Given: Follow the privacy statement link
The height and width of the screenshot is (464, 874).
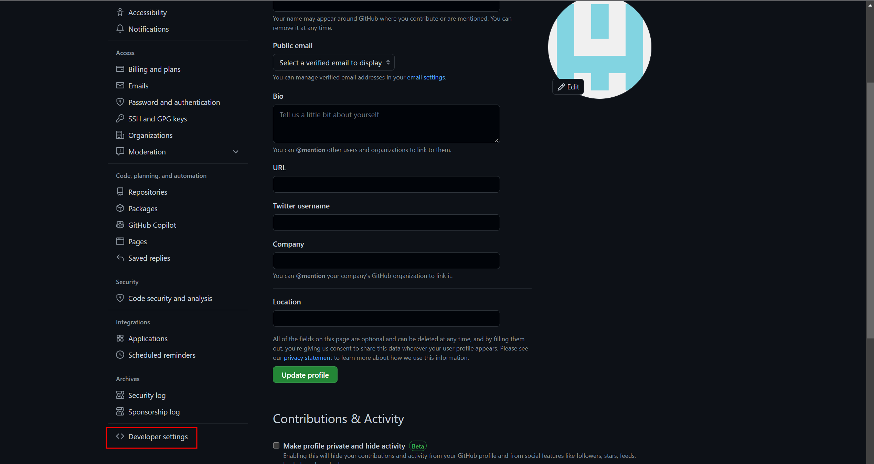Looking at the screenshot, I should point(308,358).
